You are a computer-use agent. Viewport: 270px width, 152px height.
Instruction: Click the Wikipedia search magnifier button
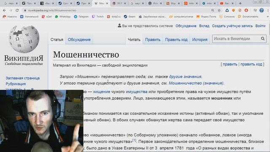coord(262,38)
